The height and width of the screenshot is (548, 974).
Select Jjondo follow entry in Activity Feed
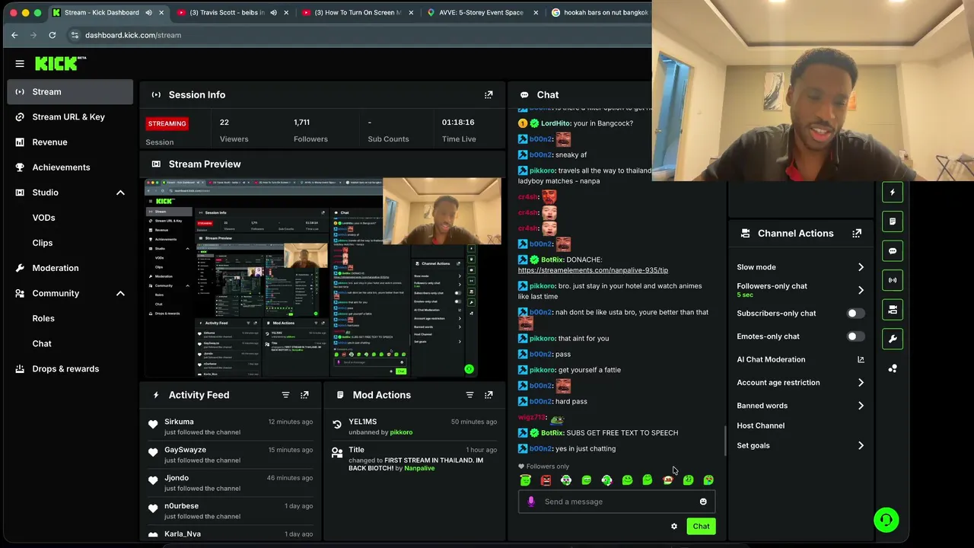tap(231, 483)
